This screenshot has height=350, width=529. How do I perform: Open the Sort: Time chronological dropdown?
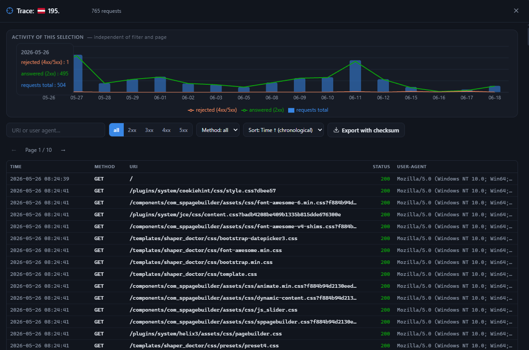coord(283,130)
